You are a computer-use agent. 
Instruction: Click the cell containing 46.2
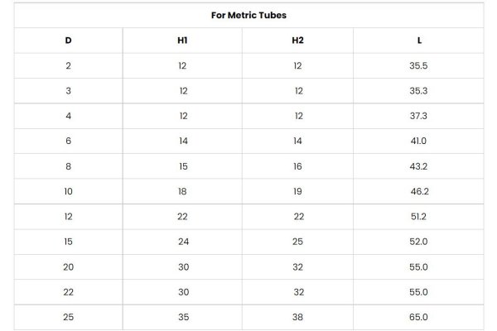(x=420, y=191)
